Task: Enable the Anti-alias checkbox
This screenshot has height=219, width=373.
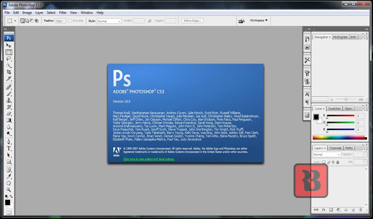Action: [70, 21]
